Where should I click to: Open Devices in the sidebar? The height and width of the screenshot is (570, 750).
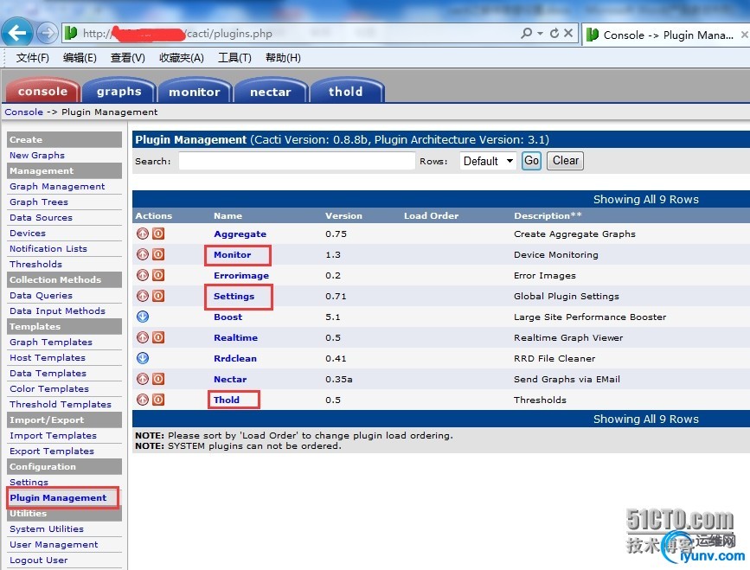(x=28, y=233)
